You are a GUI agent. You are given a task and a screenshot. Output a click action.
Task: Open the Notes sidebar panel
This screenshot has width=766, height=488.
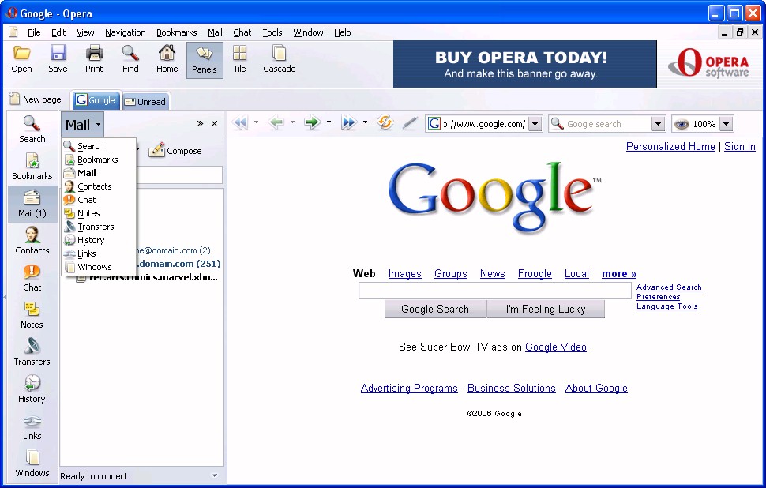(x=32, y=315)
